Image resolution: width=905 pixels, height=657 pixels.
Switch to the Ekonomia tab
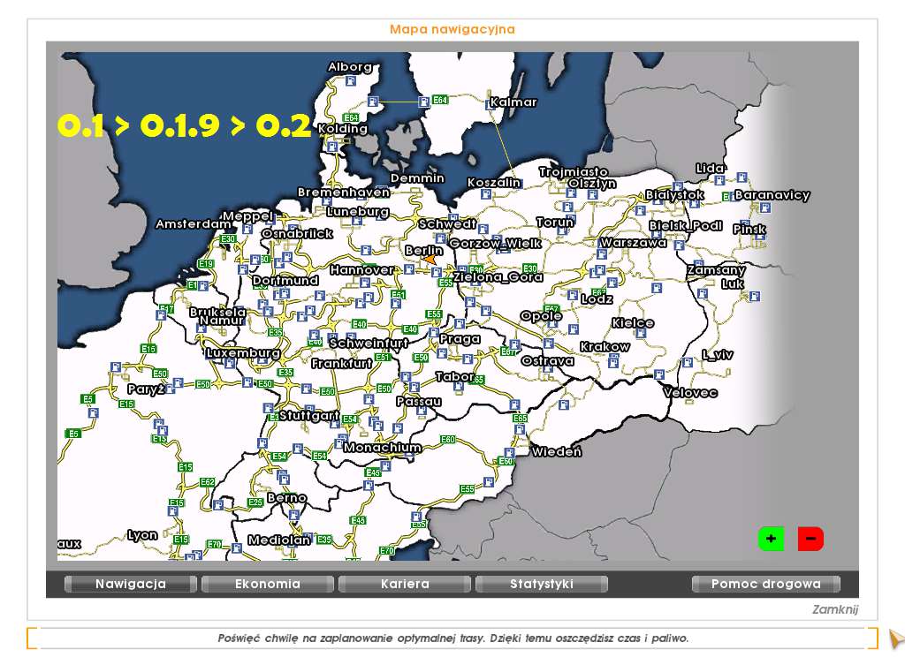pos(268,584)
